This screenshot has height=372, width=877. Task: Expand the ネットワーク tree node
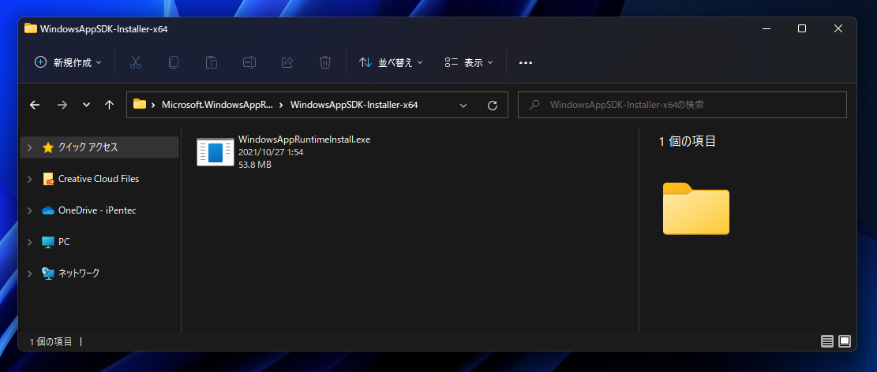tap(30, 273)
